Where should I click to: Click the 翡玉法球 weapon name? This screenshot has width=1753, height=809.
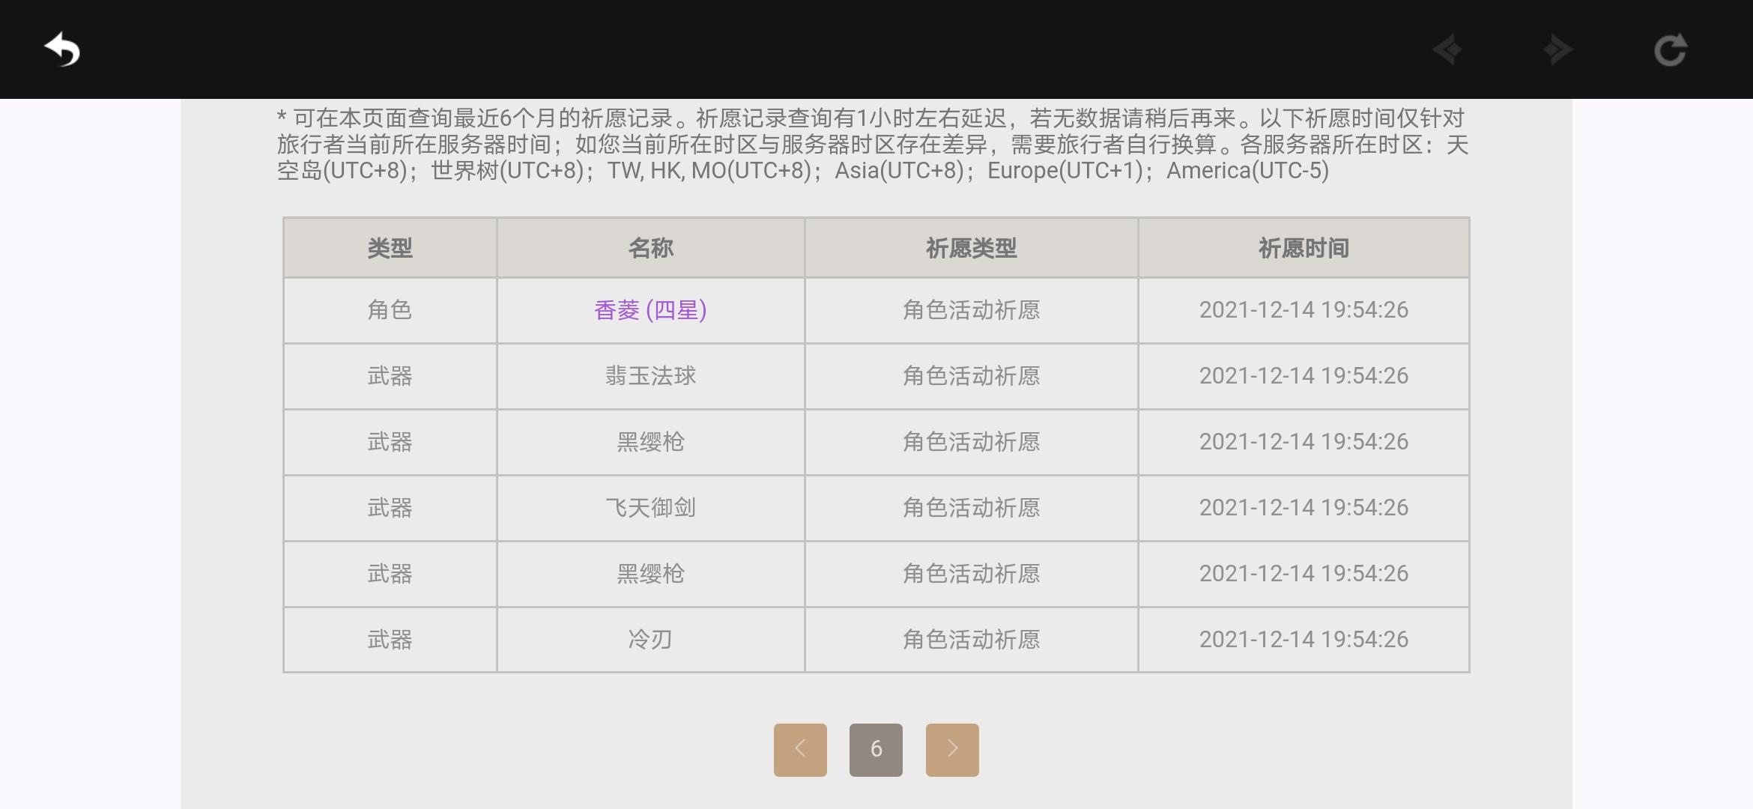650,376
